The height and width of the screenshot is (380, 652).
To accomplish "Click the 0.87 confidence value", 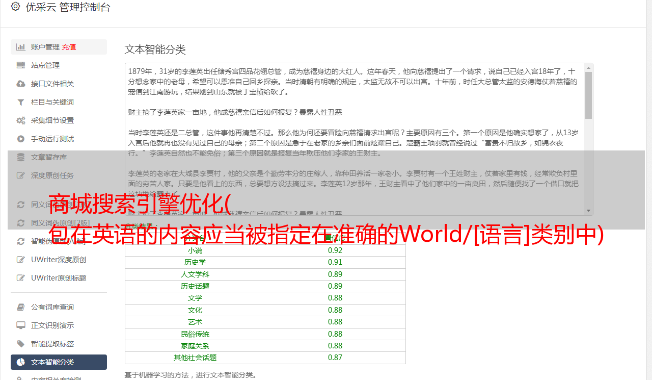I will point(335,358).
